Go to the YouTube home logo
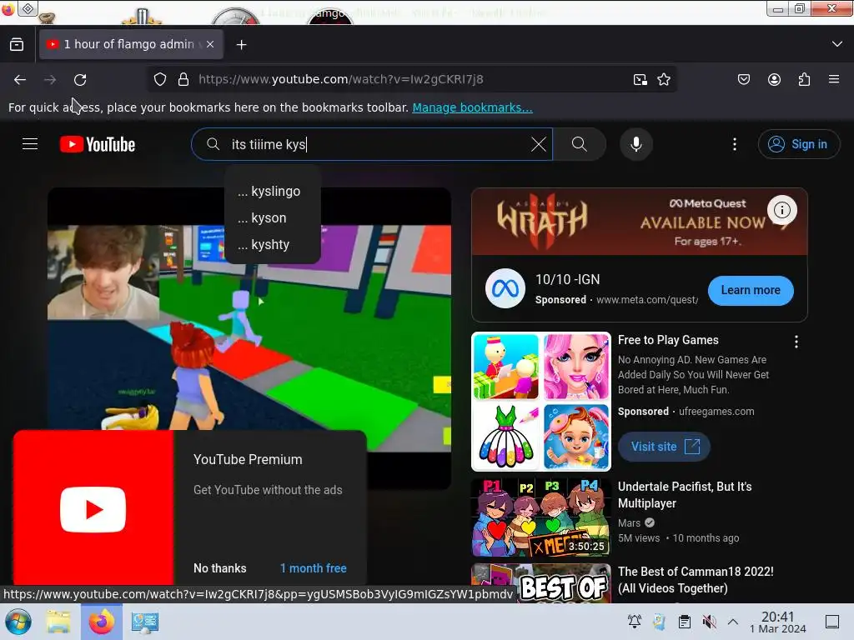Viewport: 854px width, 640px height. click(x=98, y=144)
